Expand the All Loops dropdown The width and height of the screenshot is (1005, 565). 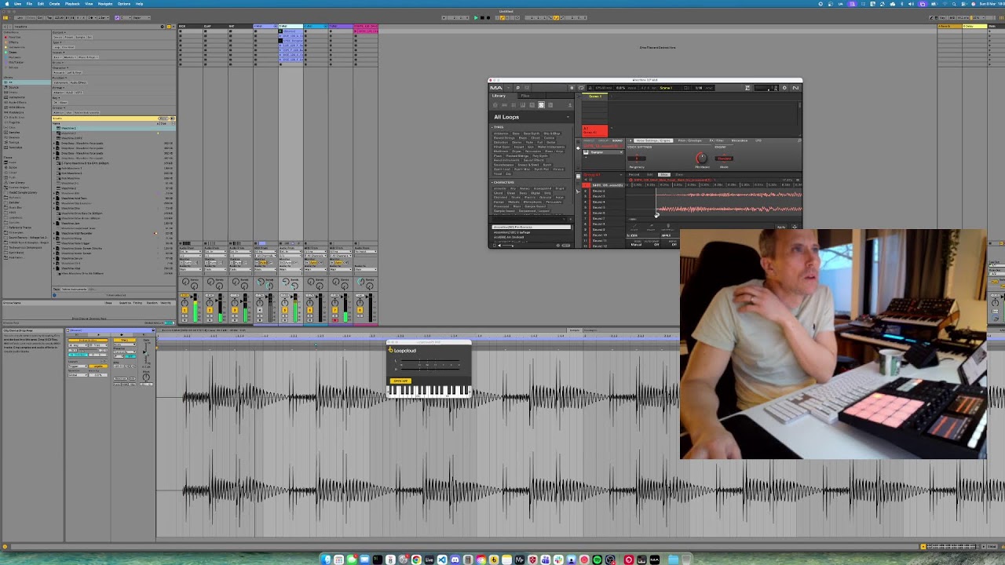pyautogui.click(x=568, y=117)
